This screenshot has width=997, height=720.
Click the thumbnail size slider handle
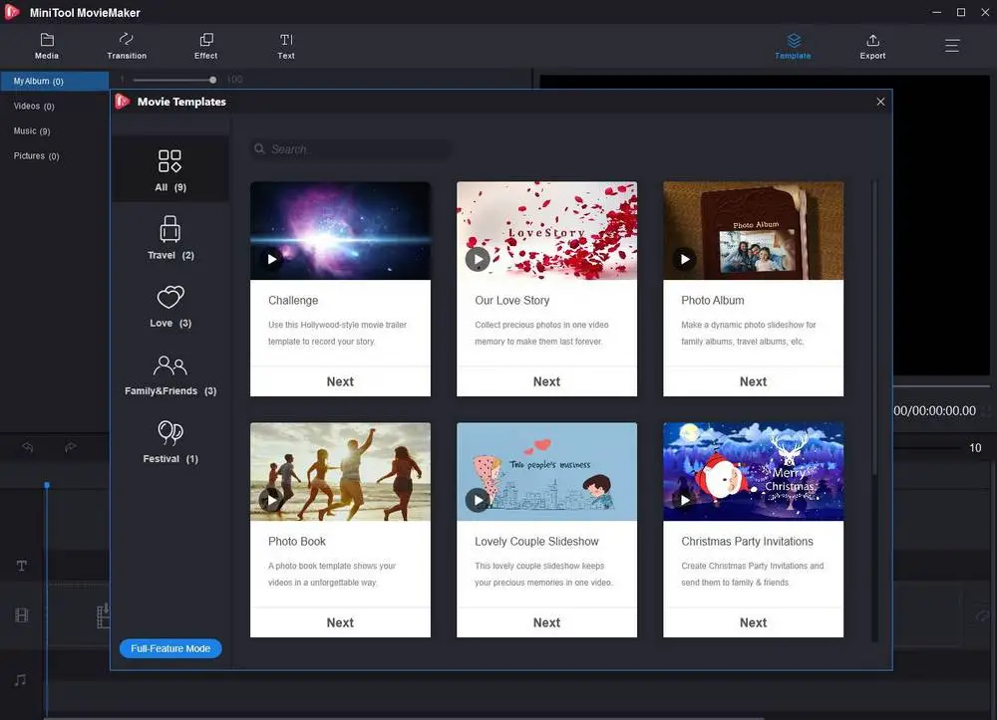[x=212, y=80]
